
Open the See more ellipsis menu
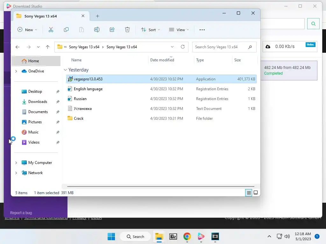202,30
